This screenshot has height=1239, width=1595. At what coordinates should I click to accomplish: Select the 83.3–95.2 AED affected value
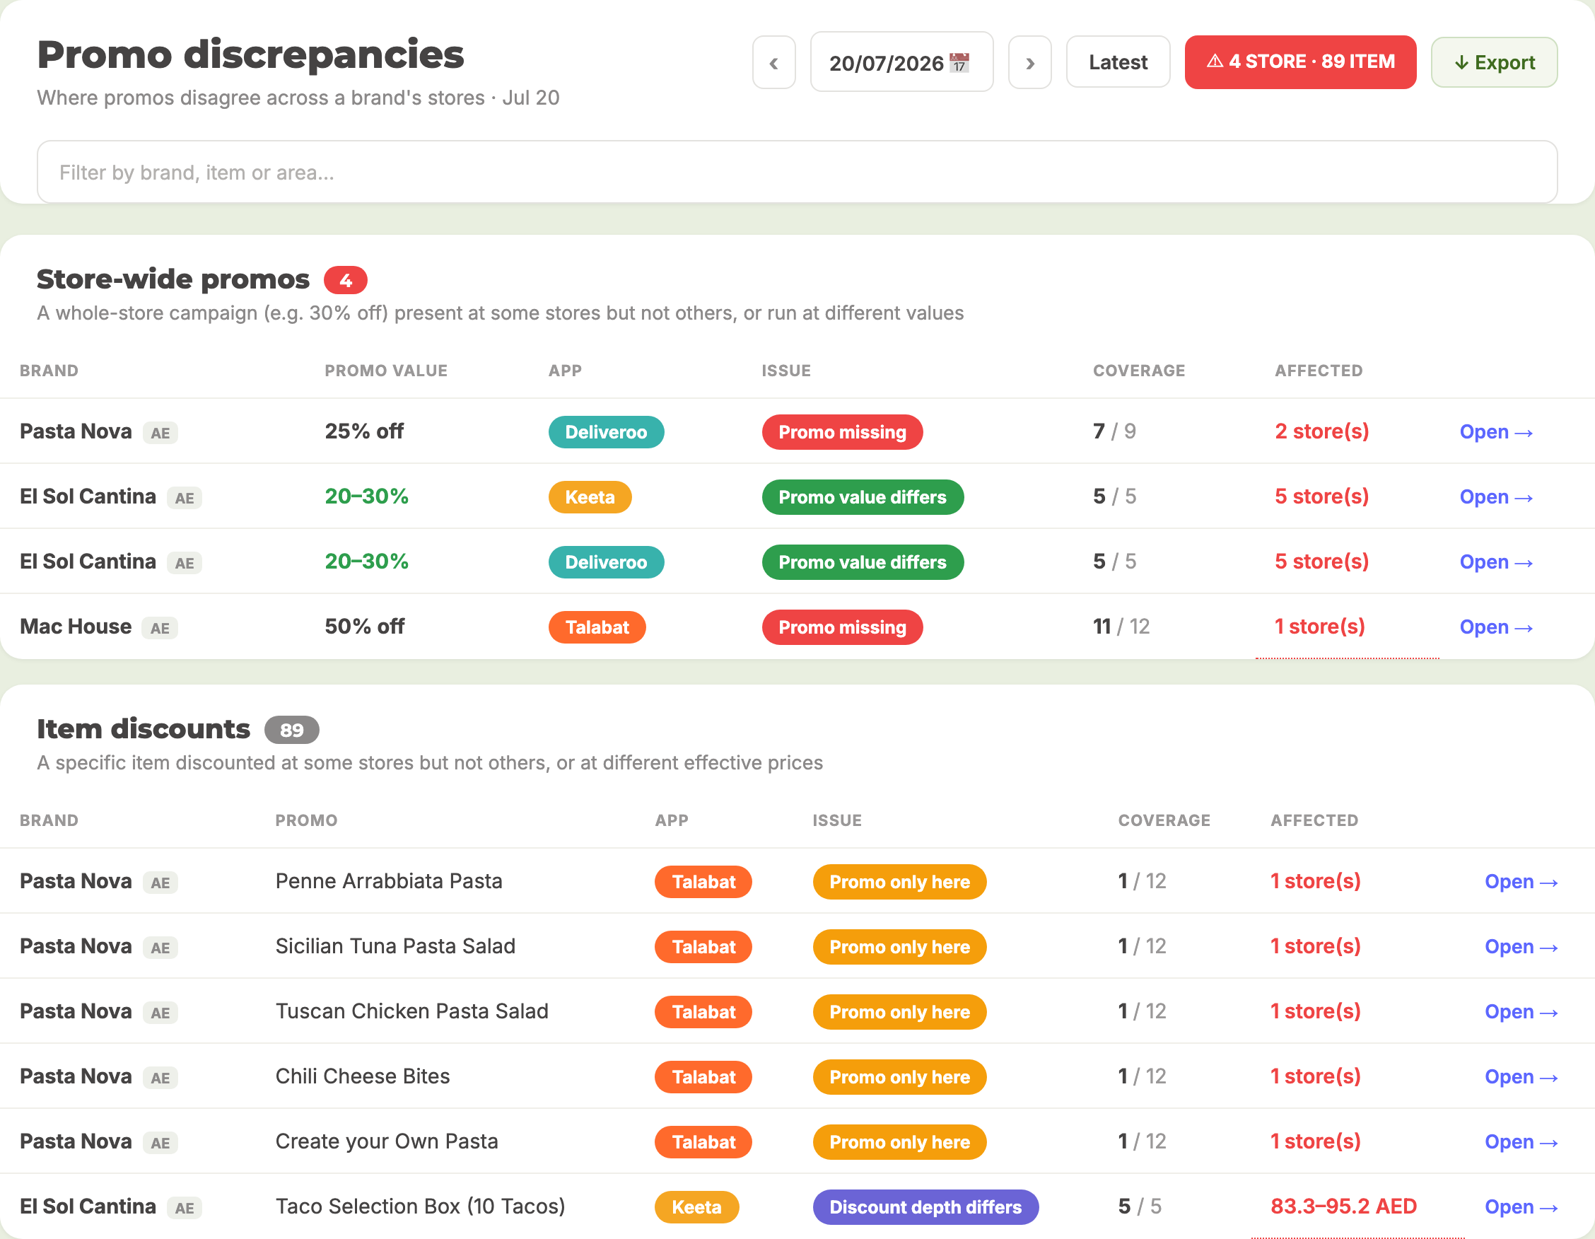tap(1344, 1206)
